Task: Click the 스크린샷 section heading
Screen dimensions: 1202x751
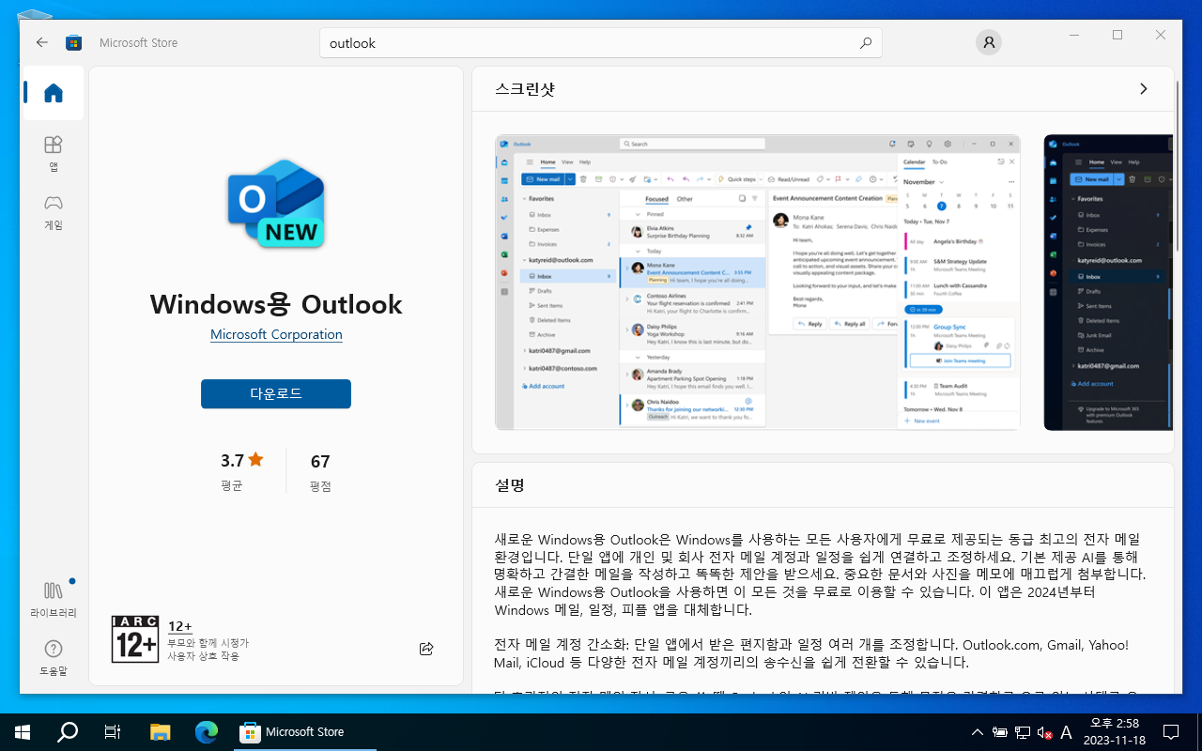Action: [x=525, y=89]
